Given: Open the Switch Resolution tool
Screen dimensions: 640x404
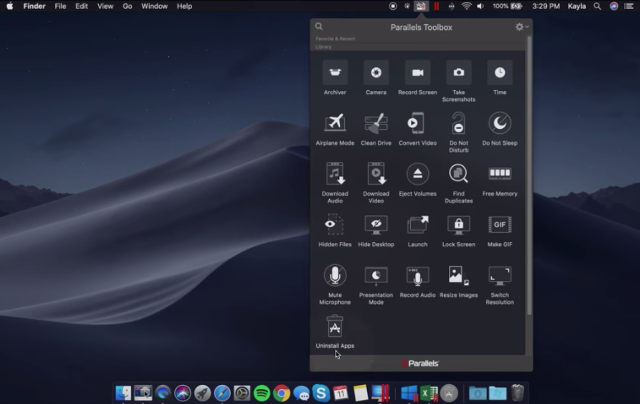Looking at the screenshot, I should 500,275.
